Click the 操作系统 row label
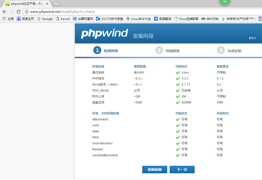This screenshot has height=180, width=262. (98, 73)
